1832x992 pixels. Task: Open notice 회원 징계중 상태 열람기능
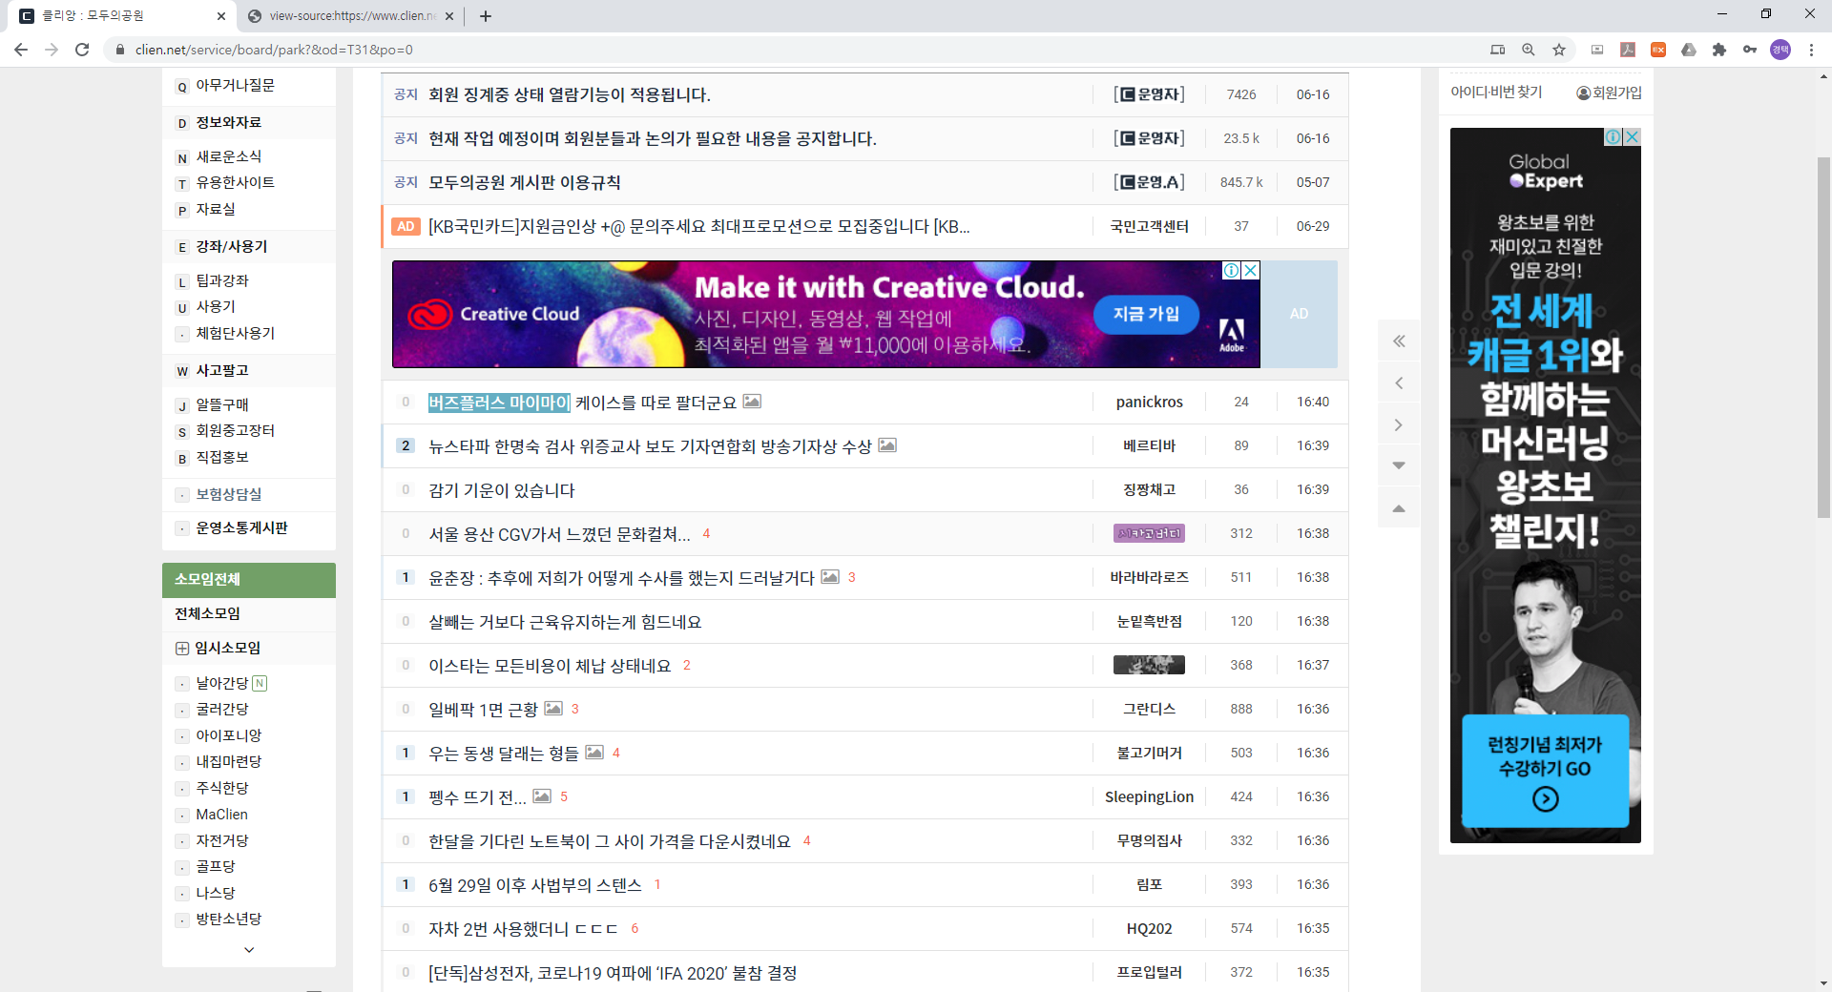[x=569, y=94]
